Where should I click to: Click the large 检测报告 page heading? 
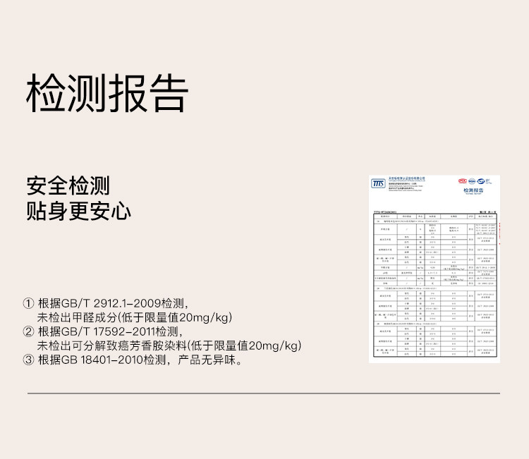[107, 93]
